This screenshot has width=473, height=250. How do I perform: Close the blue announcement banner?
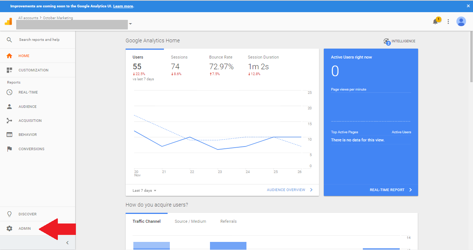(x=468, y=6)
